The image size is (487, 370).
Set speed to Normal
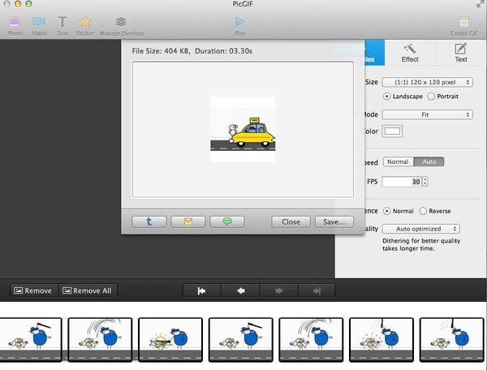[x=399, y=161]
